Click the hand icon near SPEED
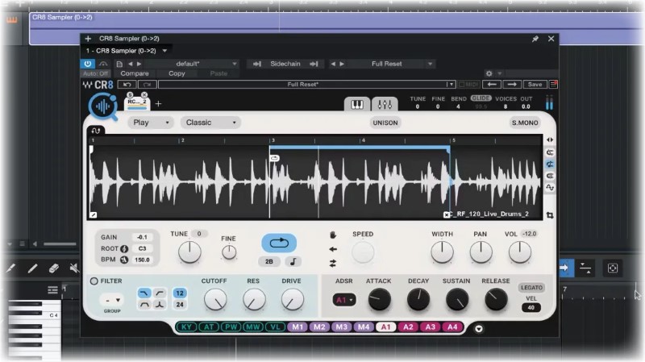 [333, 235]
